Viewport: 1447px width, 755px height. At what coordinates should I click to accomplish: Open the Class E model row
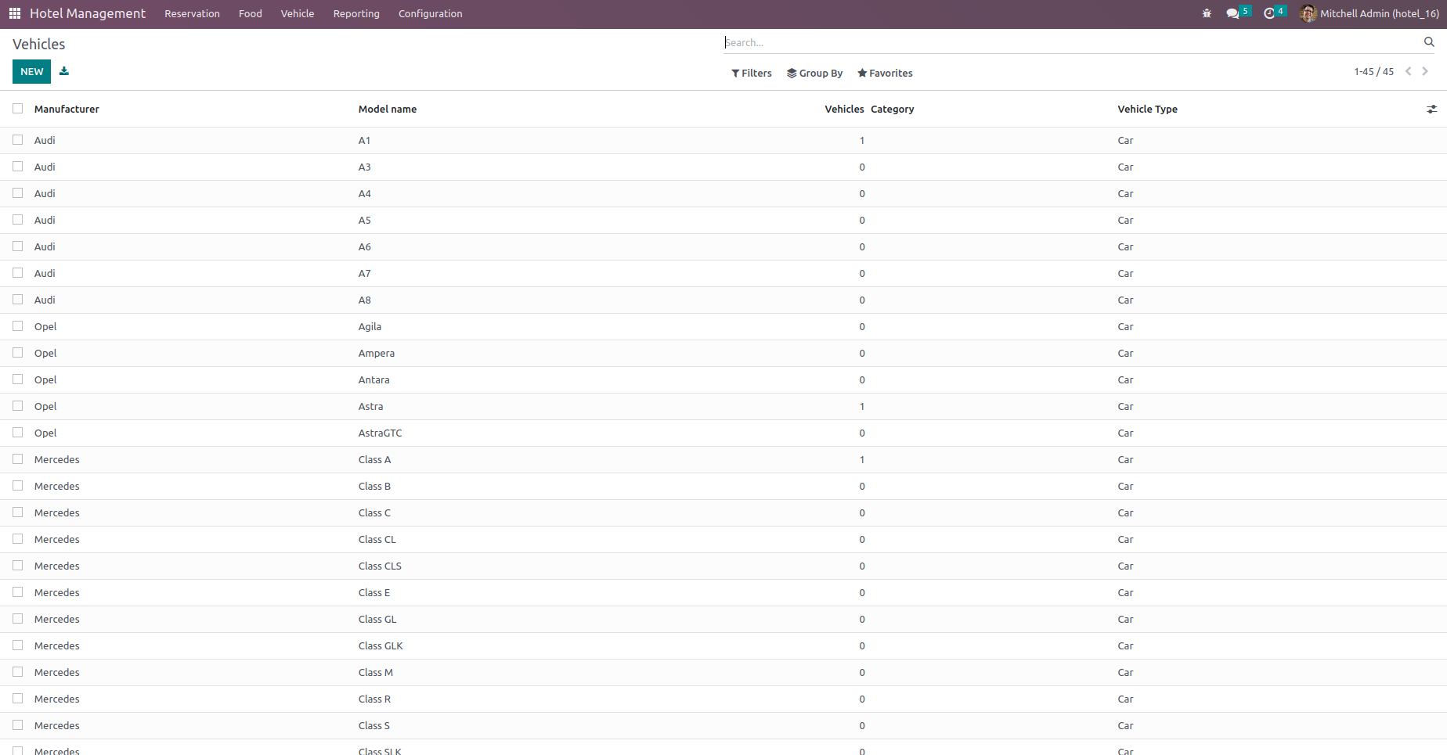coord(723,592)
